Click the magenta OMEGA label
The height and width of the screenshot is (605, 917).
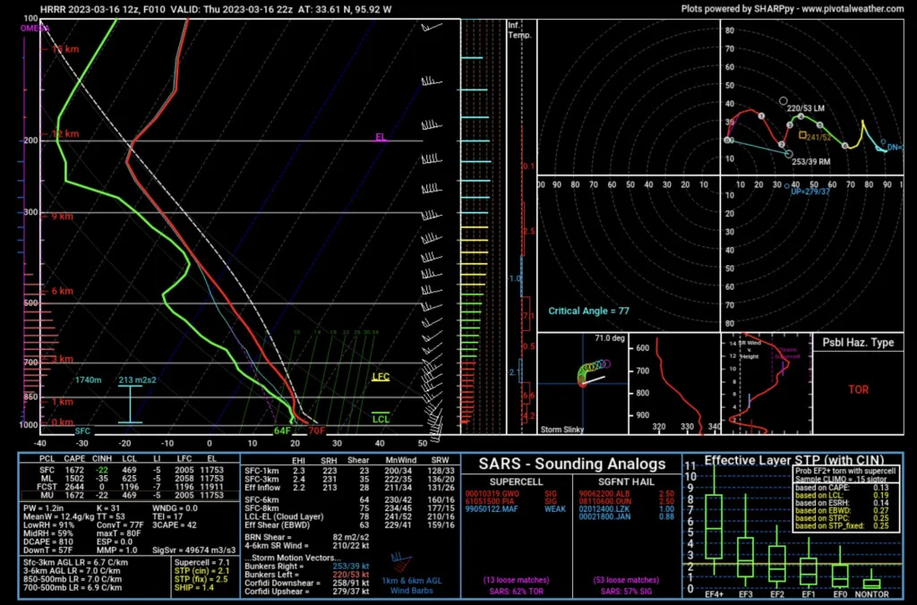(x=35, y=28)
